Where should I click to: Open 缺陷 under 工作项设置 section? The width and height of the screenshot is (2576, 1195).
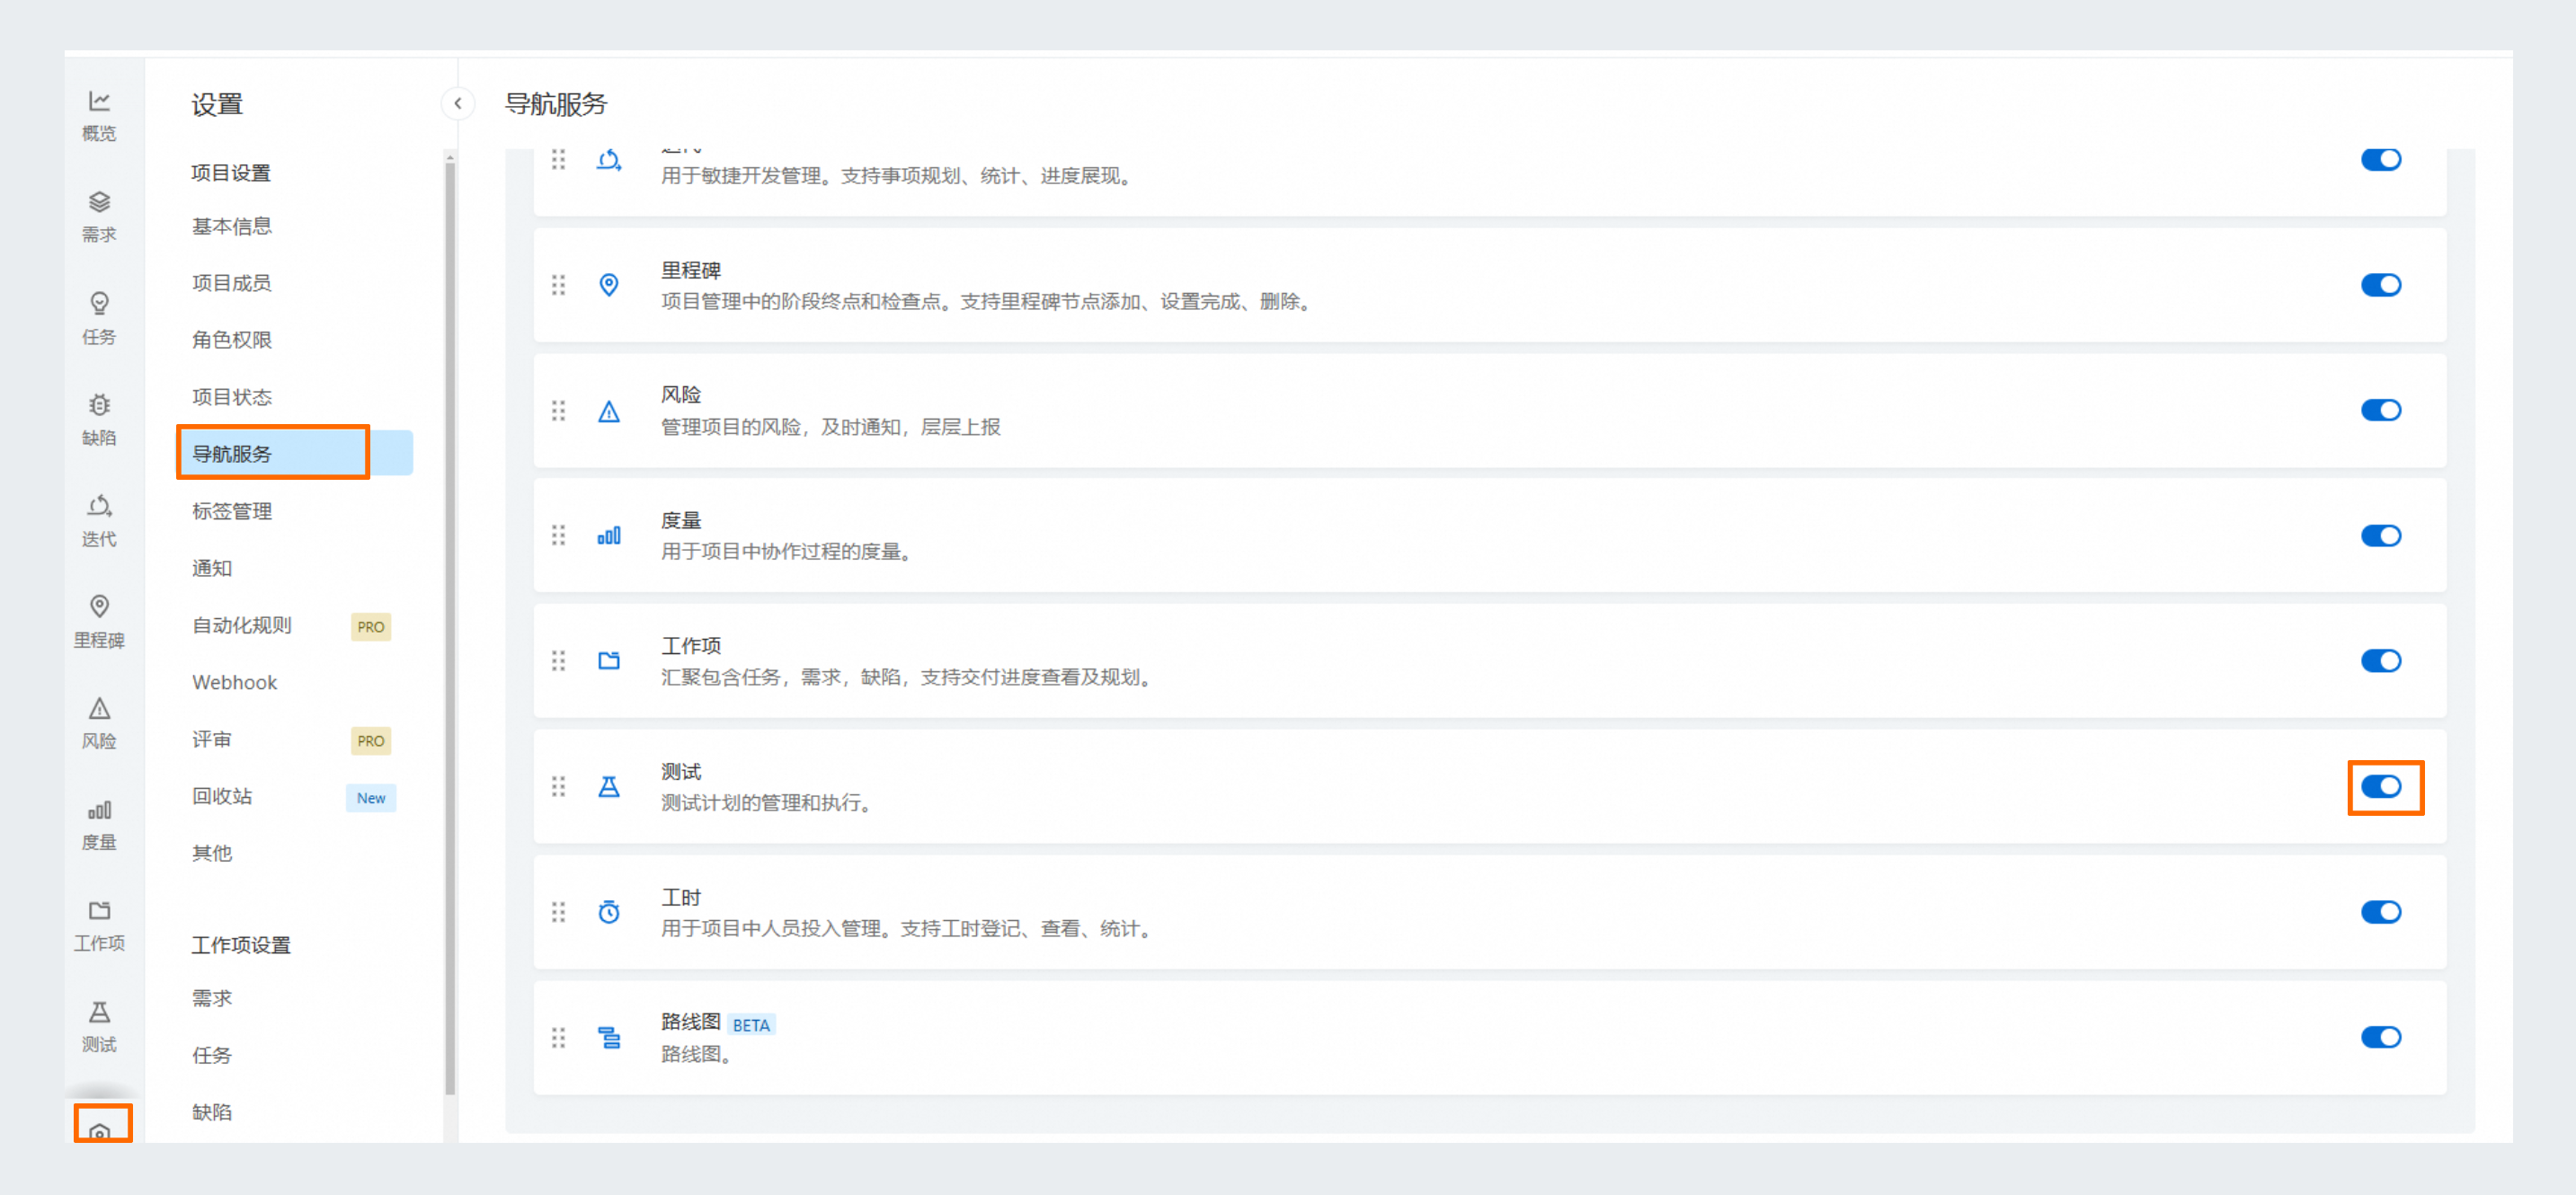click(212, 1112)
